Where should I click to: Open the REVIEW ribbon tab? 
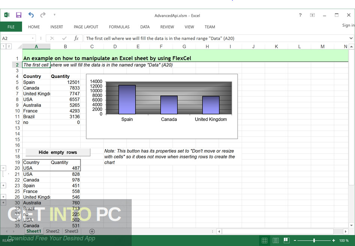click(167, 27)
